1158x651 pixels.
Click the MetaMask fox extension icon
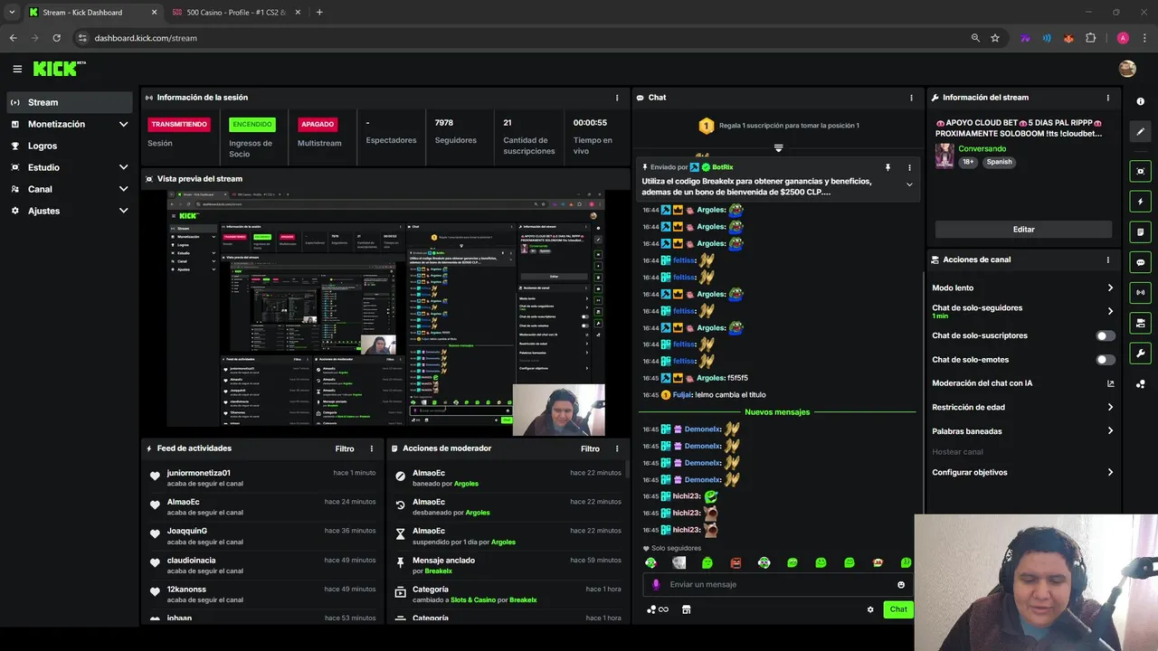pos(1068,38)
